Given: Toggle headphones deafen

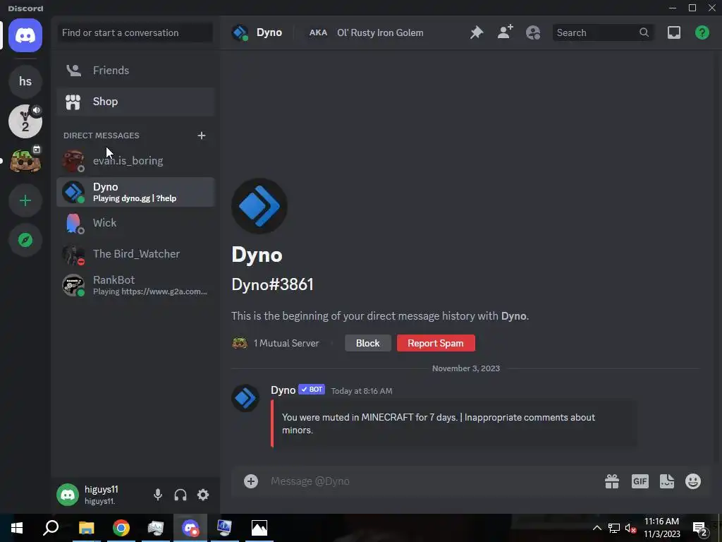Looking at the screenshot, I should (x=180, y=495).
